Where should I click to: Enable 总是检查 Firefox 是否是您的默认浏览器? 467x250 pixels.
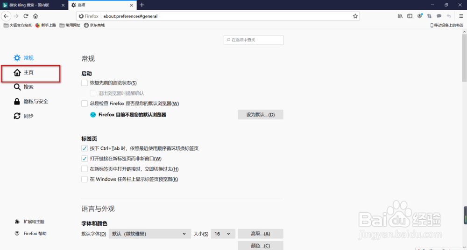point(84,104)
